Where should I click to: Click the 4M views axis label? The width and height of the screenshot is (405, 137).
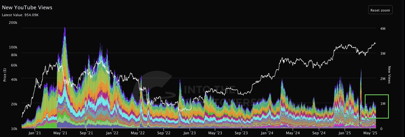click(383, 29)
